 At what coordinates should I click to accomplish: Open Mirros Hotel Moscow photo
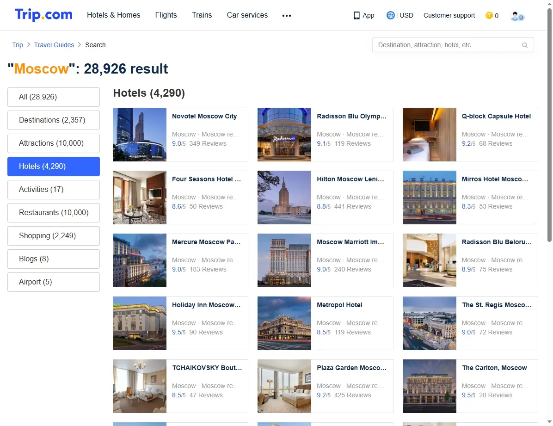coord(430,198)
